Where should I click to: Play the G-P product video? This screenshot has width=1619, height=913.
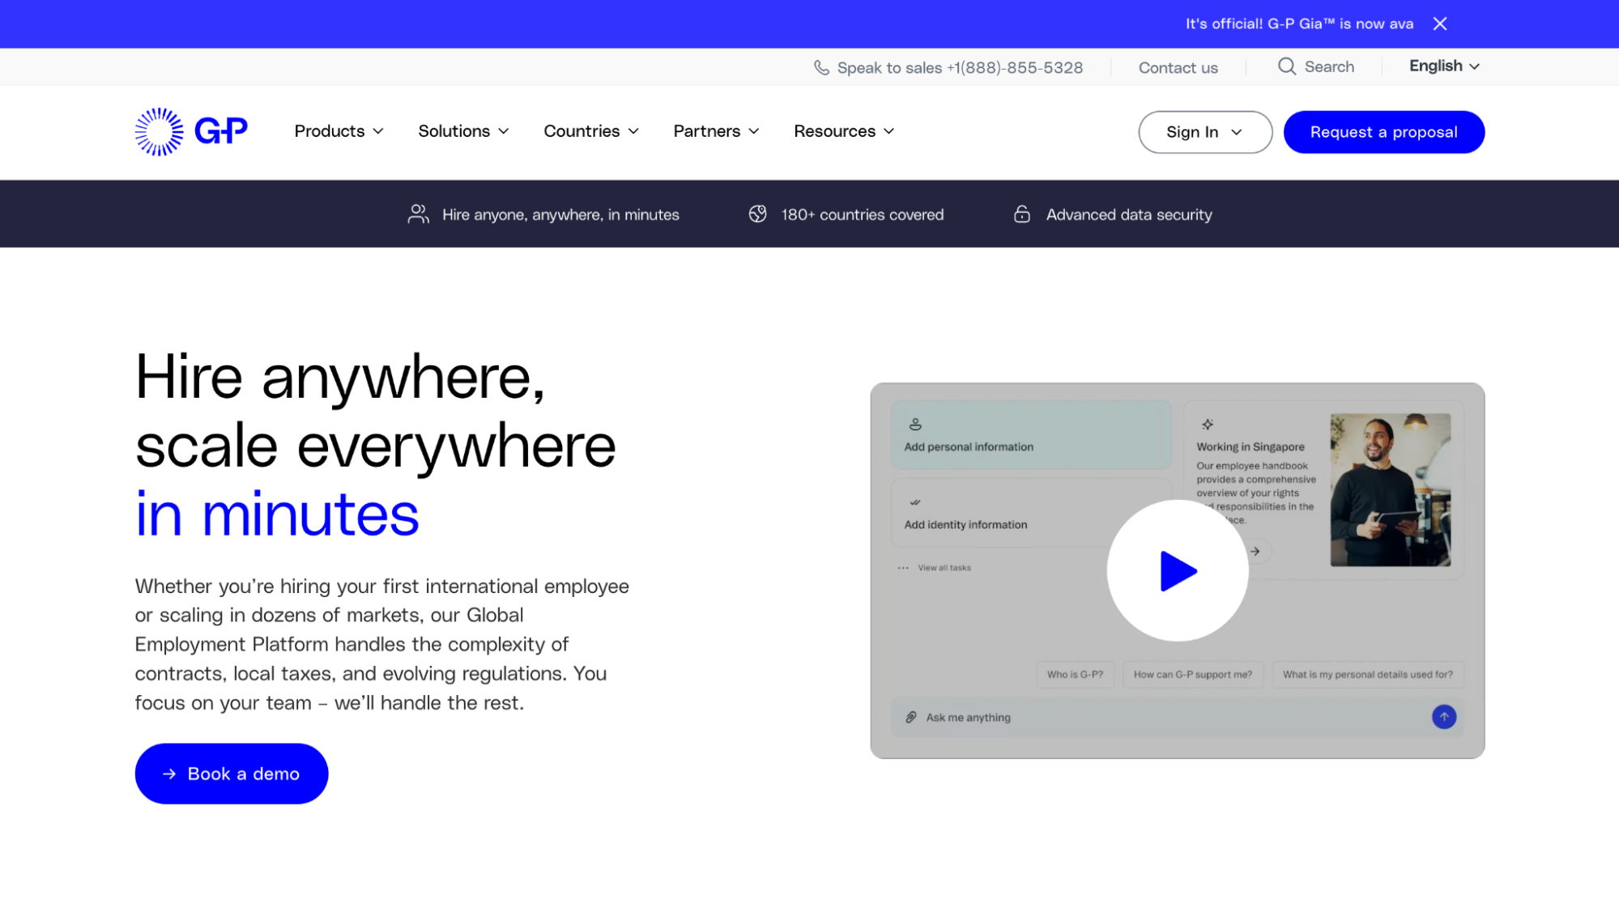point(1177,570)
